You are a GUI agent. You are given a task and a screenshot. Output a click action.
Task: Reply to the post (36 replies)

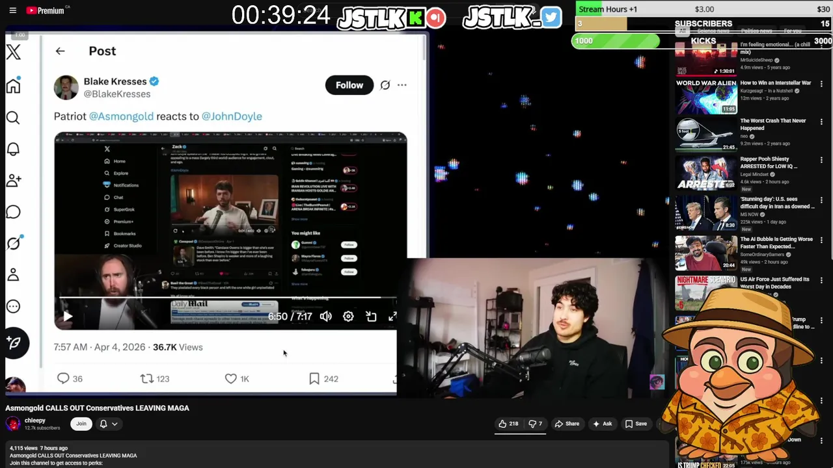(x=70, y=379)
